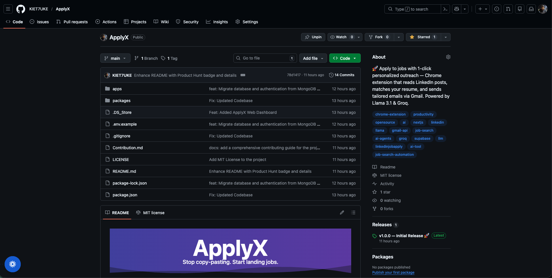Expand the Add file dropdown
The width and height of the screenshot is (552, 278).
coord(313,58)
